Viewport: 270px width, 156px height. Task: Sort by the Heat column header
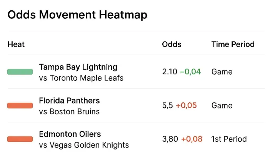16,44
